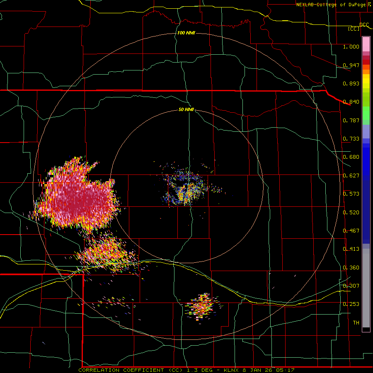This screenshot has height=373, width=373.
Task: Click the 0.467 color scale value
Action: 351,230
